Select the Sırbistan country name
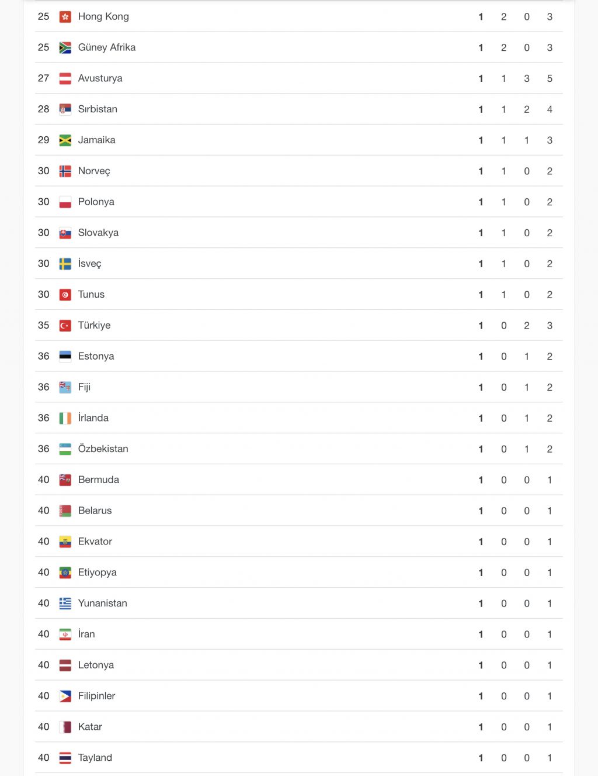The height and width of the screenshot is (776, 598). (x=98, y=109)
